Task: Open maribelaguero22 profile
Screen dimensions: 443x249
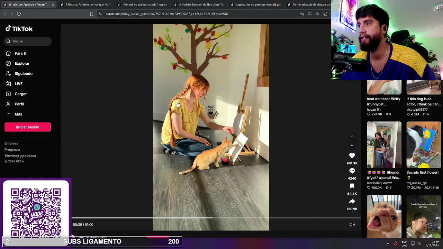Action: click(x=379, y=183)
